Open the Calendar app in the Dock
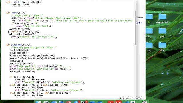 coord(69,102)
